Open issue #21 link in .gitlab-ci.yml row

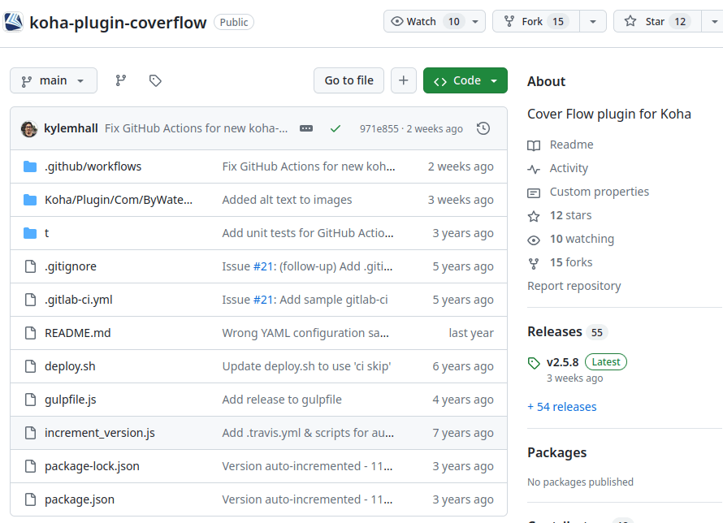(x=263, y=300)
